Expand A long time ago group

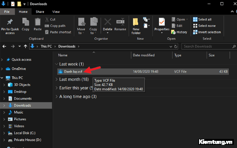coord(56,97)
